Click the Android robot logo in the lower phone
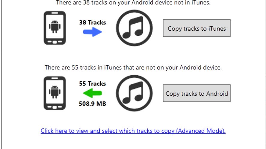266x149 pixels. click(55, 92)
